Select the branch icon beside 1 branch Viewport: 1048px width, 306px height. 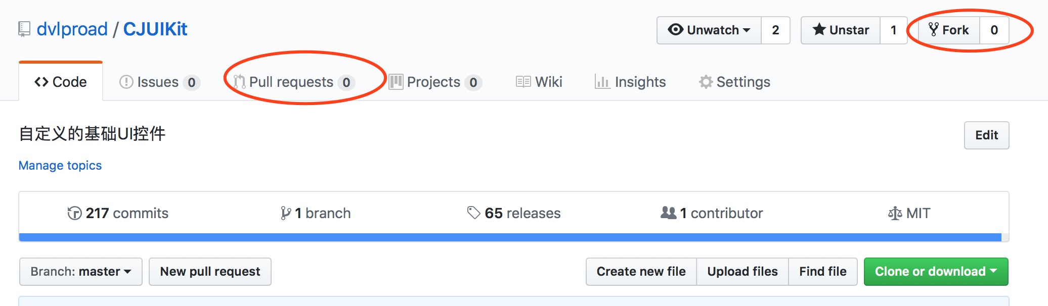click(286, 213)
